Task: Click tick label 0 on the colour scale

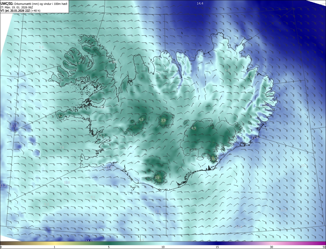Action: click(x=1, y=247)
